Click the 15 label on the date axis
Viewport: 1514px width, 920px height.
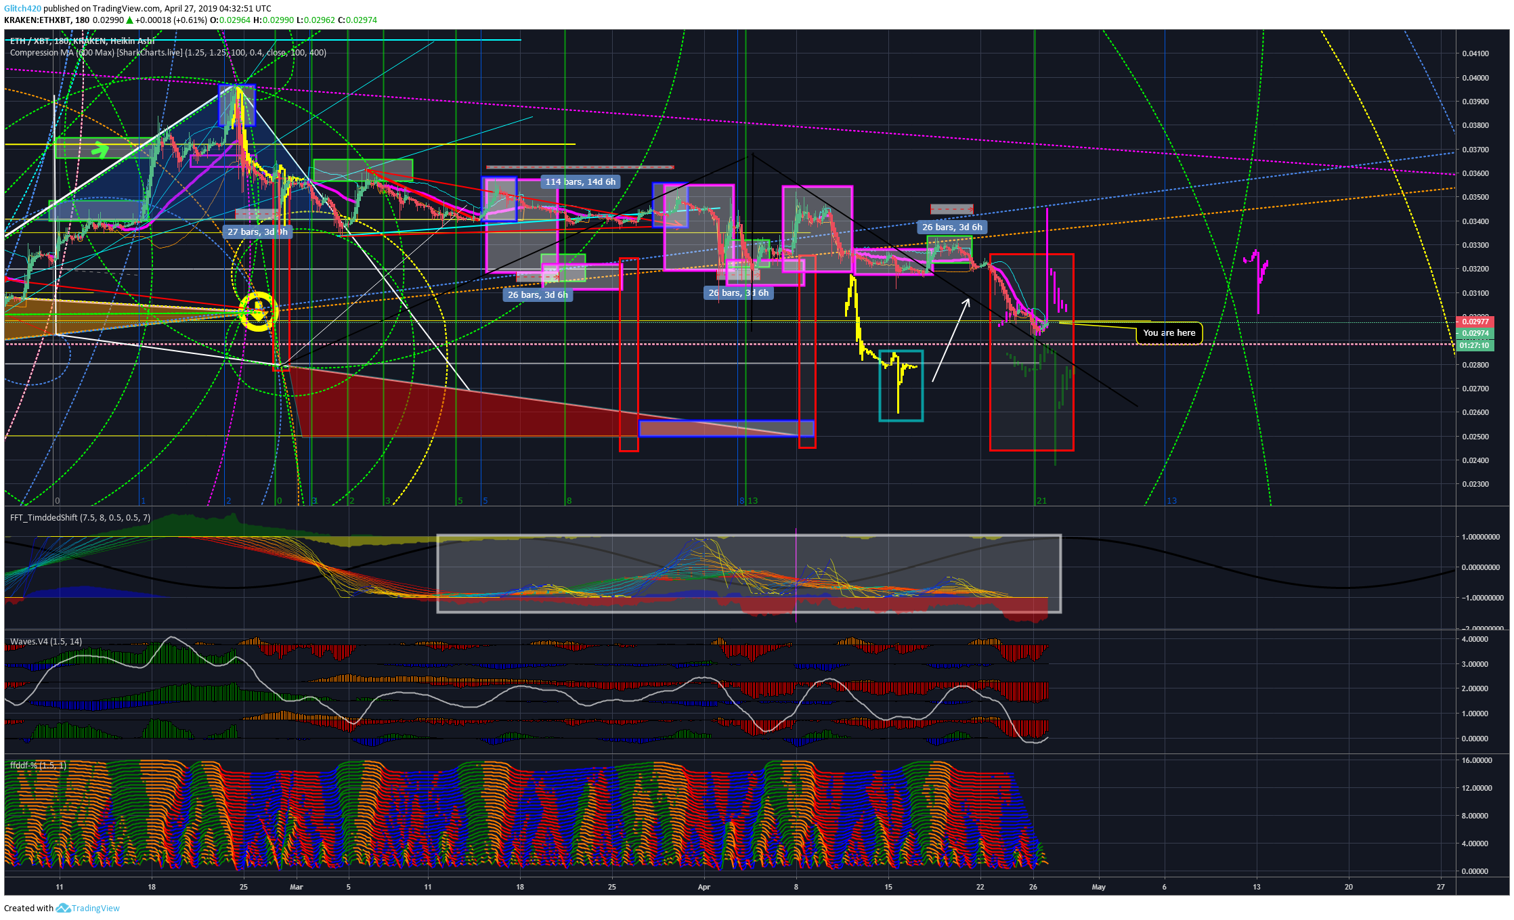coord(888,887)
